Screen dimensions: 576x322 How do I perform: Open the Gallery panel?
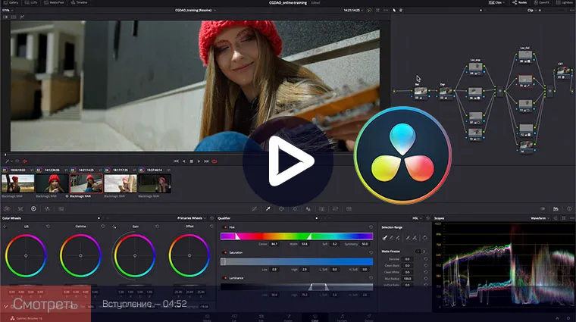pos(11,3)
